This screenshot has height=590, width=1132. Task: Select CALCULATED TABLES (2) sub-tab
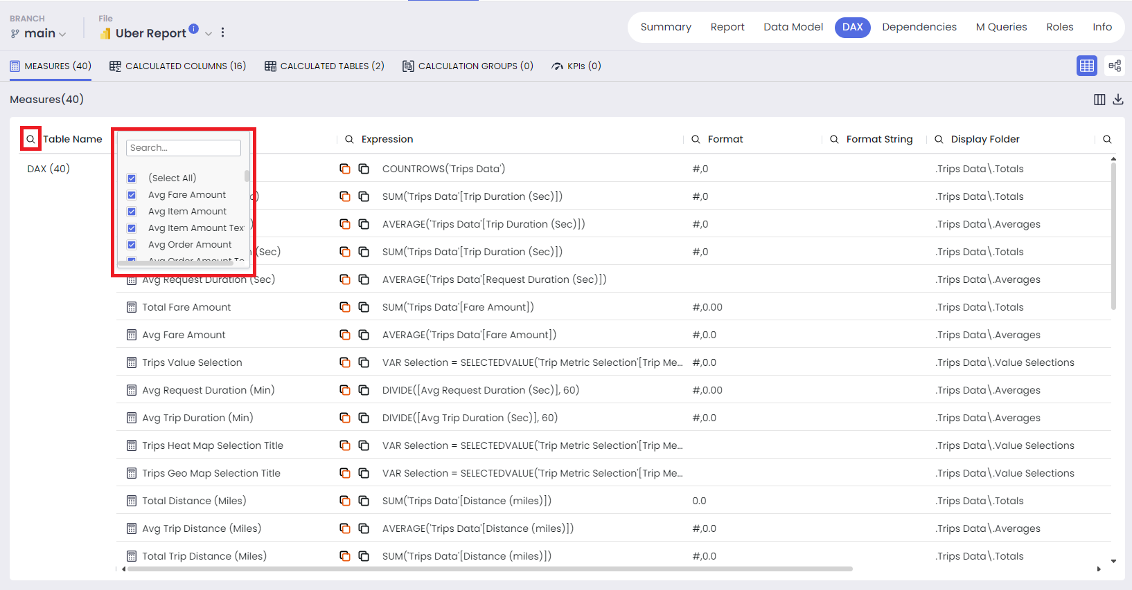324,66
